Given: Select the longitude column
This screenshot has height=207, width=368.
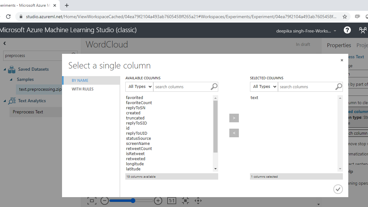Looking at the screenshot, I should point(135,164).
